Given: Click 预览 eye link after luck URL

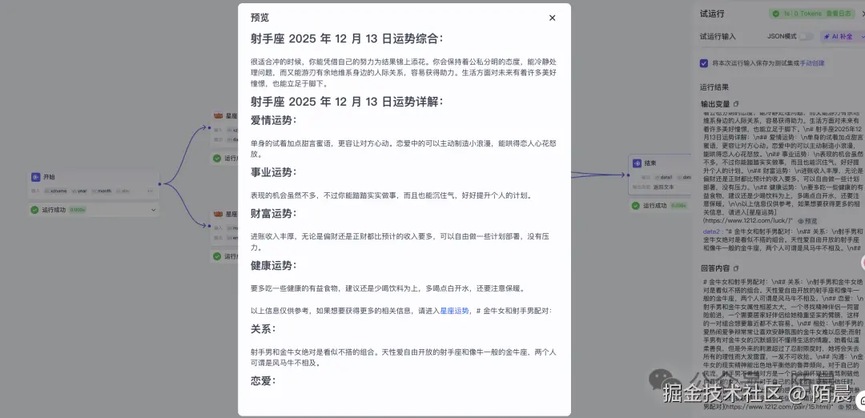Looking at the screenshot, I should pos(807,220).
